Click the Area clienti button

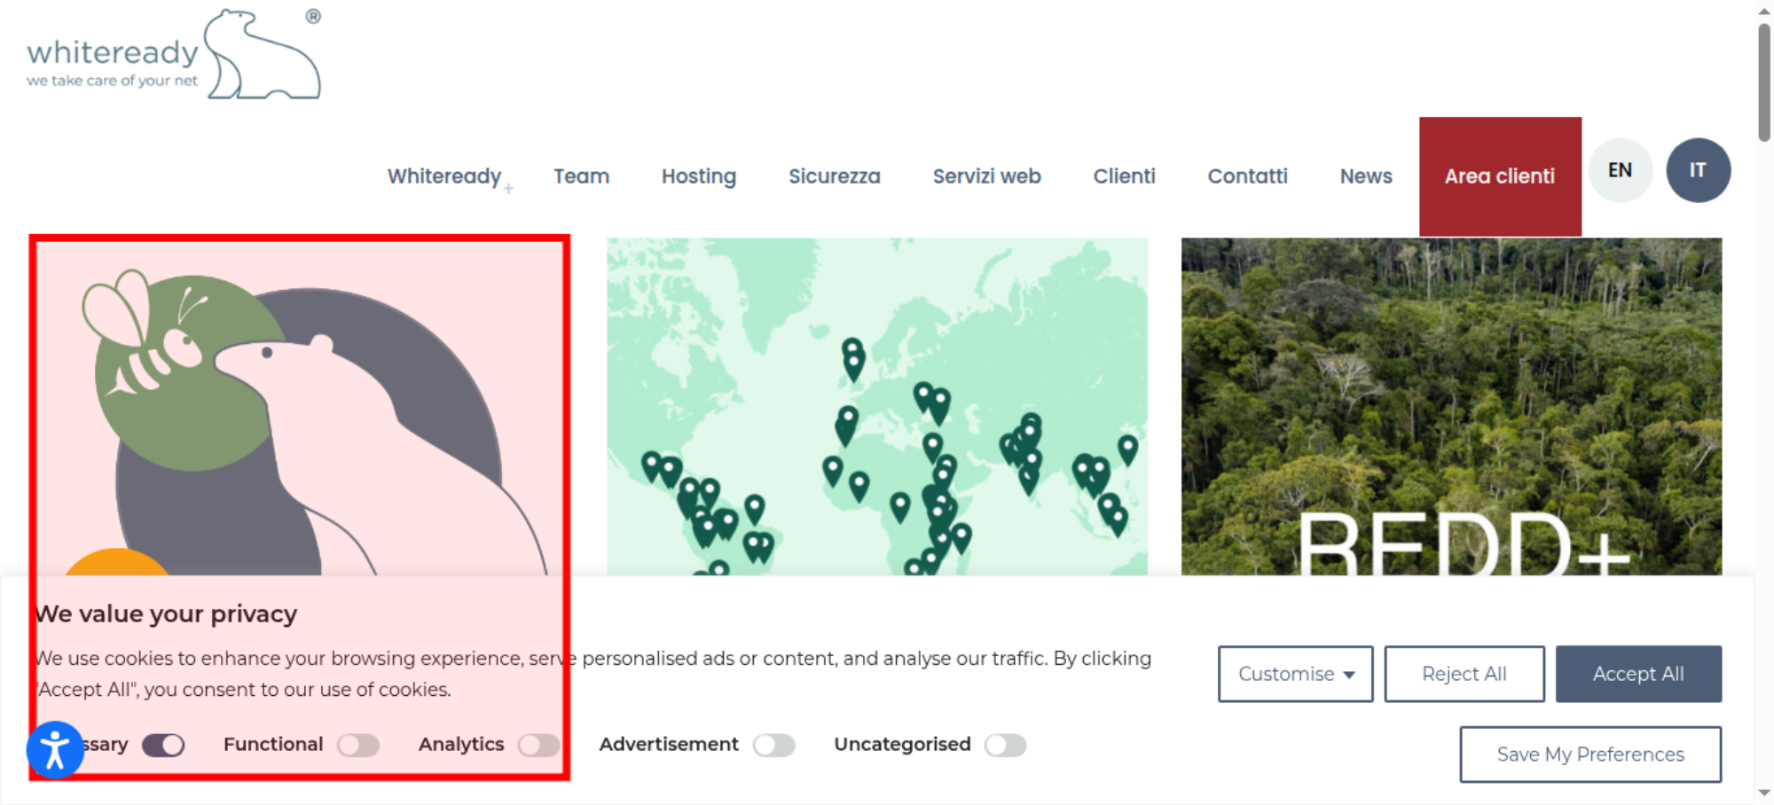(1500, 176)
